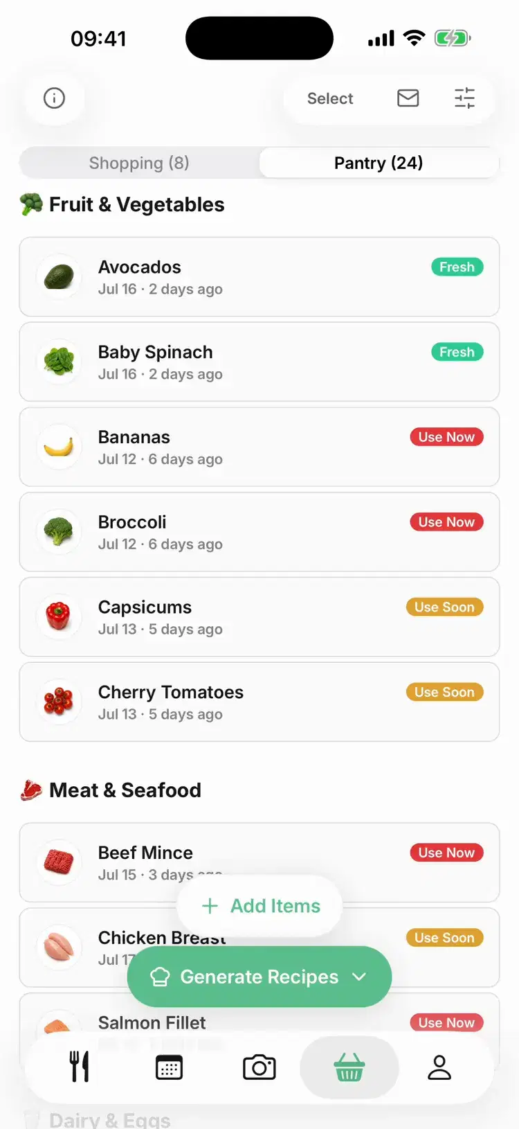Open the camera scan icon
The height and width of the screenshot is (1129, 519).
click(259, 1067)
